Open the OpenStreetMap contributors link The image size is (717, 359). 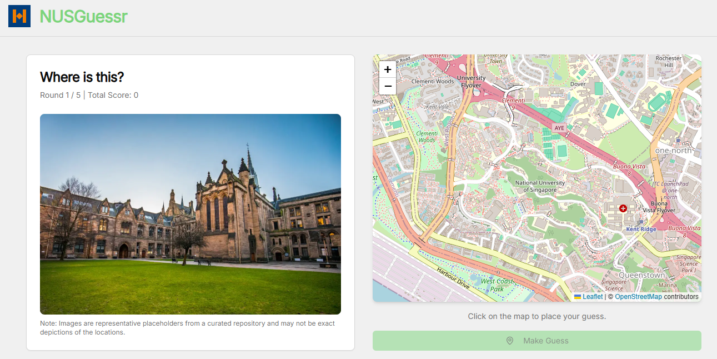pos(638,297)
